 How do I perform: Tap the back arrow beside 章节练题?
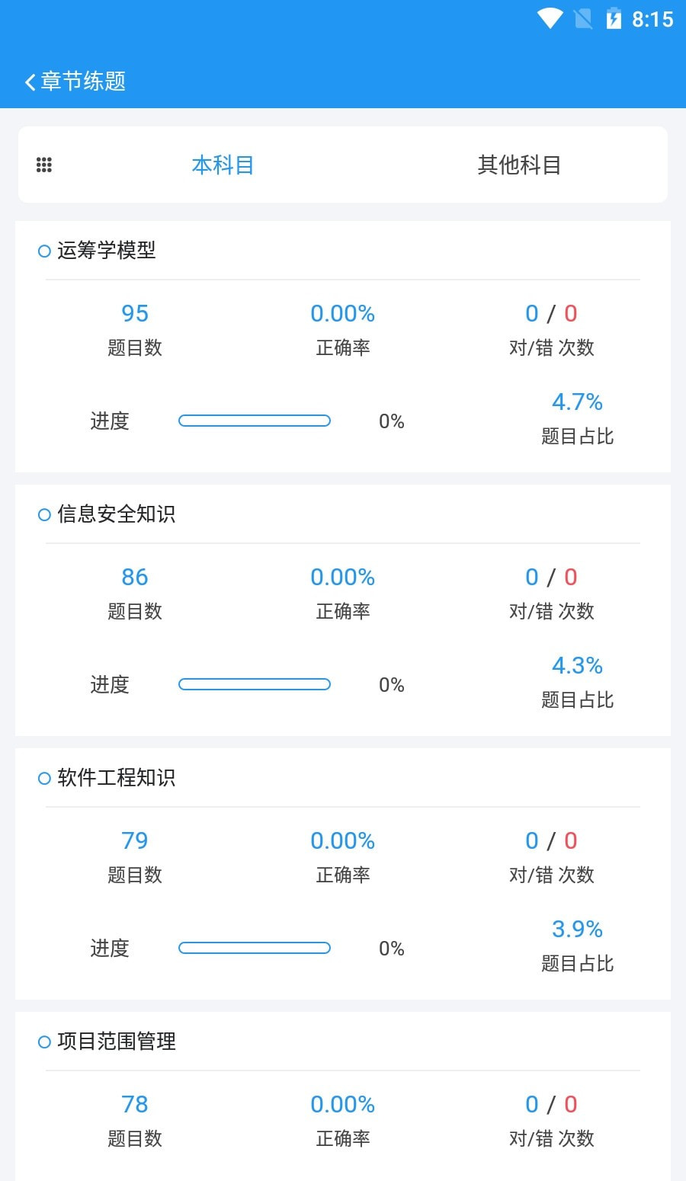[x=30, y=82]
